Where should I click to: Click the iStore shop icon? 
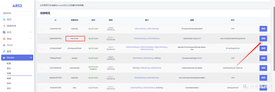click(4, 45)
